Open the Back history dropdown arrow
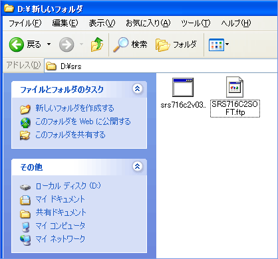Screen dimensions: 278x259 tap(49, 44)
